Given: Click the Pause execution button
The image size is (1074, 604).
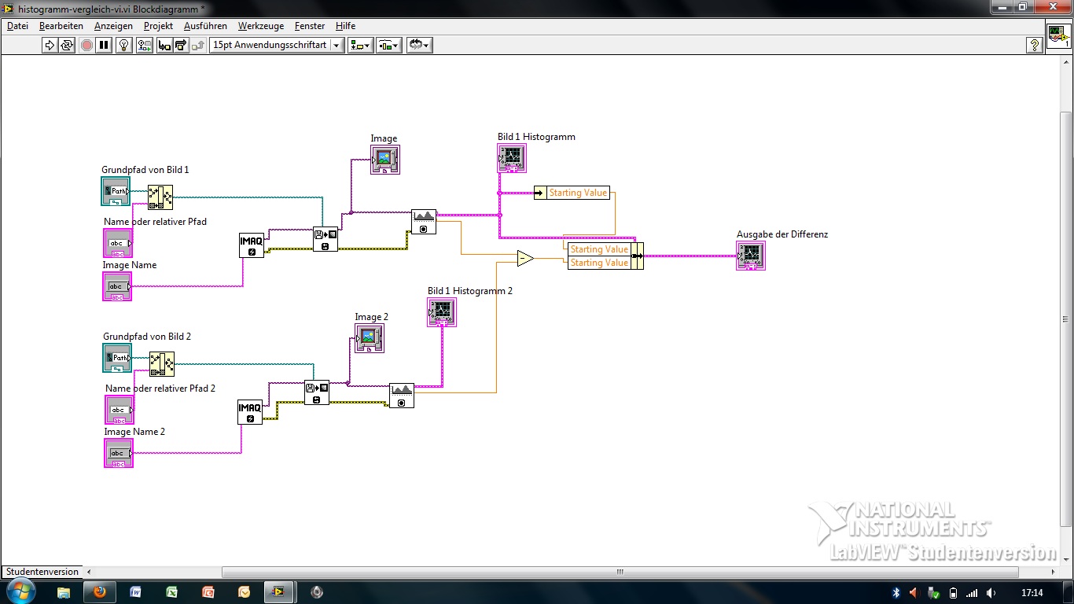Looking at the screenshot, I should (x=105, y=45).
